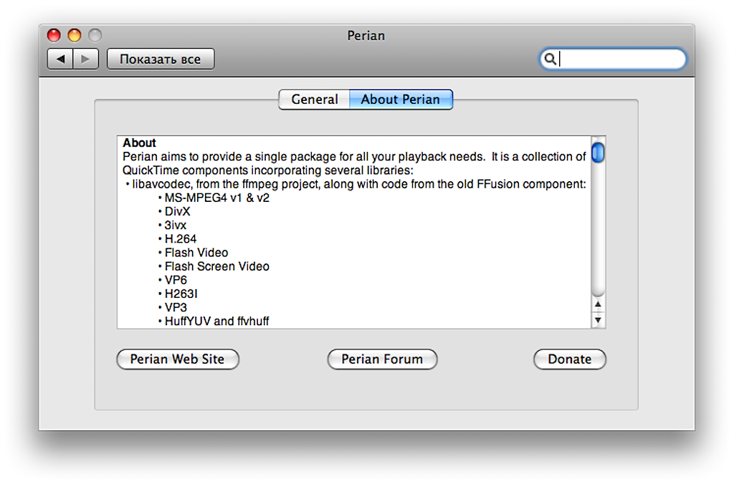Focus the search input field
The image size is (734, 484).
(620, 59)
